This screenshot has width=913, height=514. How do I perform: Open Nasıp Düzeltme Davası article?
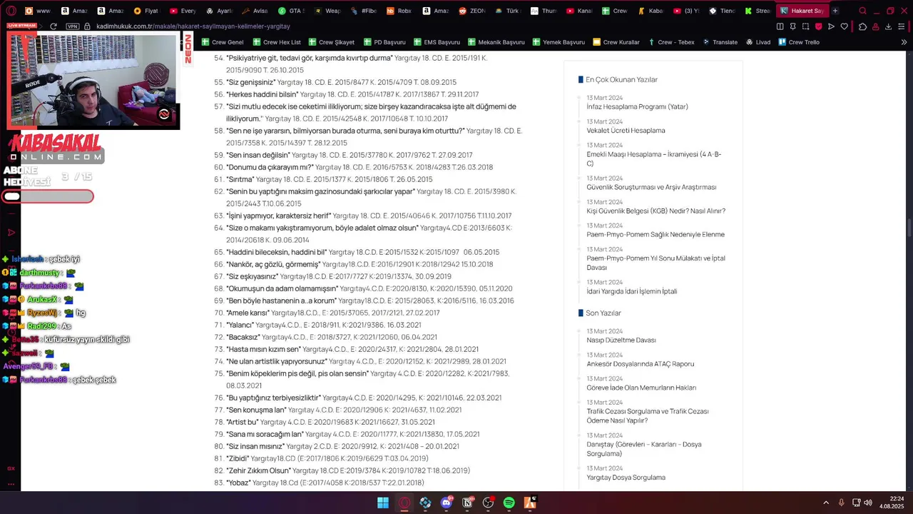point(621,340)
